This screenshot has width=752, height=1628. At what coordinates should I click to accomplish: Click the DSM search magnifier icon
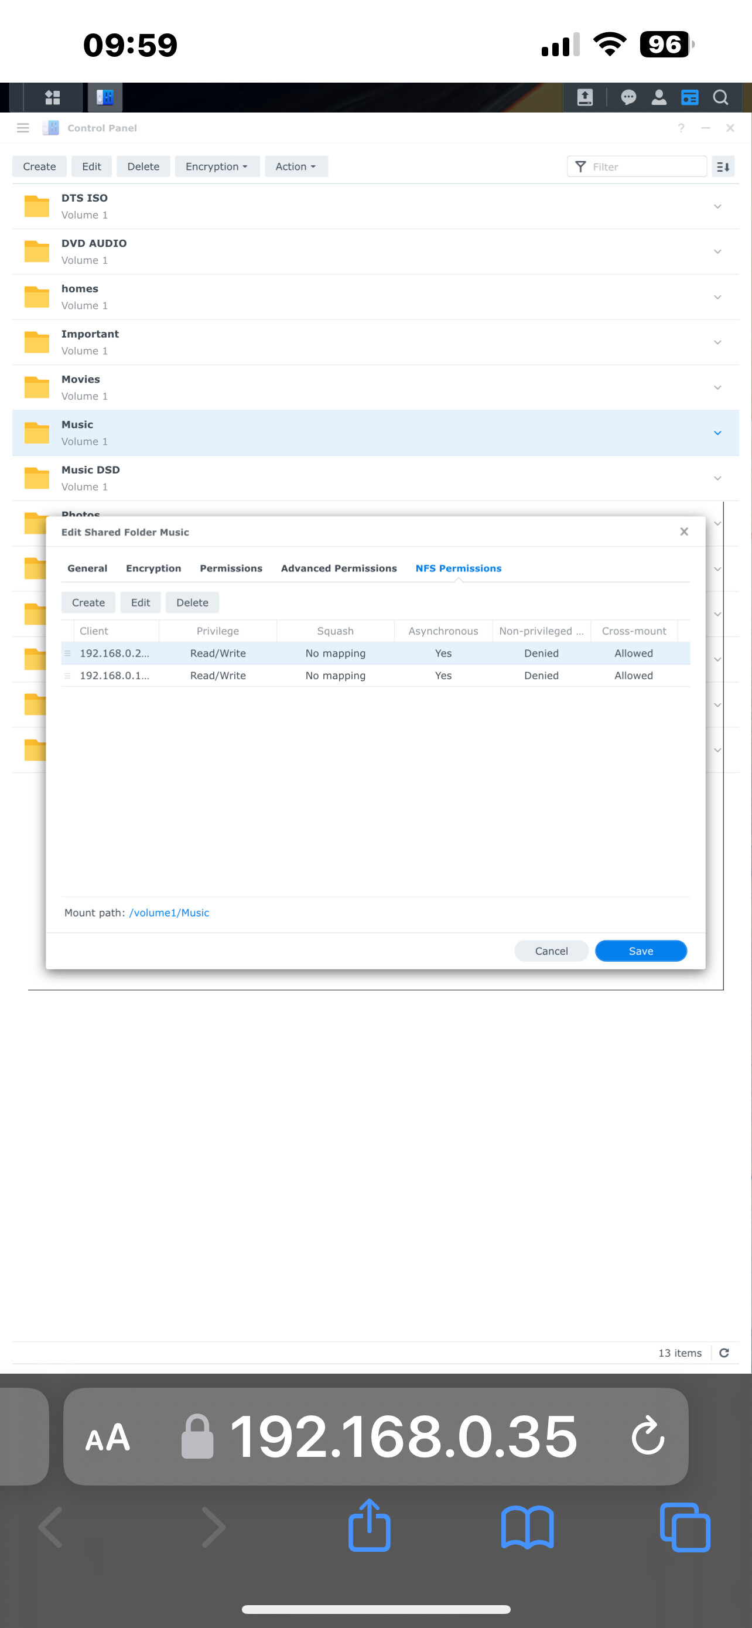pyautogui.click(x=720, y=97)
